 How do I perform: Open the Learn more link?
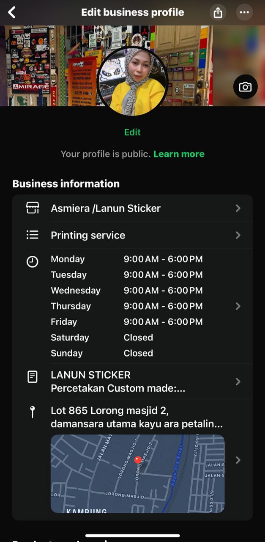point(179,154)
